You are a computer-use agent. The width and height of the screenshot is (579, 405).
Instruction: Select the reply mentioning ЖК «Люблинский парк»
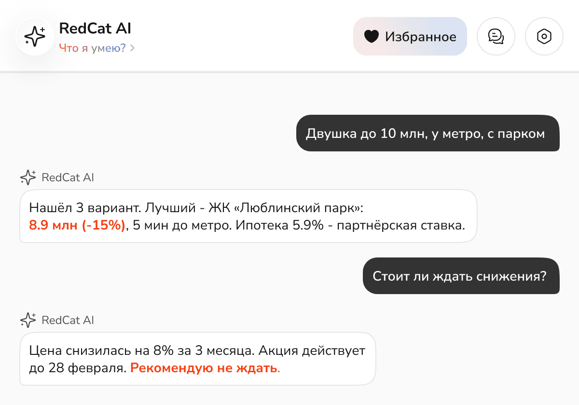(248, 216)
